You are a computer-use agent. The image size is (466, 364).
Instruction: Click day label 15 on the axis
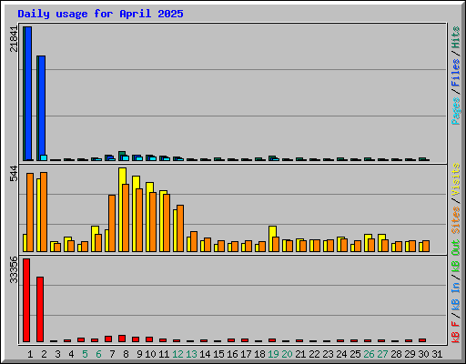pyautogui.click(x=218, y=354)
